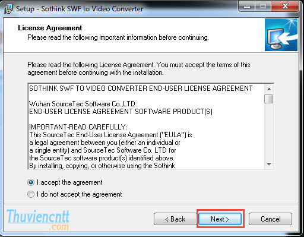Screen dimensions: 304x237
Task: Click the license scrollbar down arrow
Action: tap(269, 165)
